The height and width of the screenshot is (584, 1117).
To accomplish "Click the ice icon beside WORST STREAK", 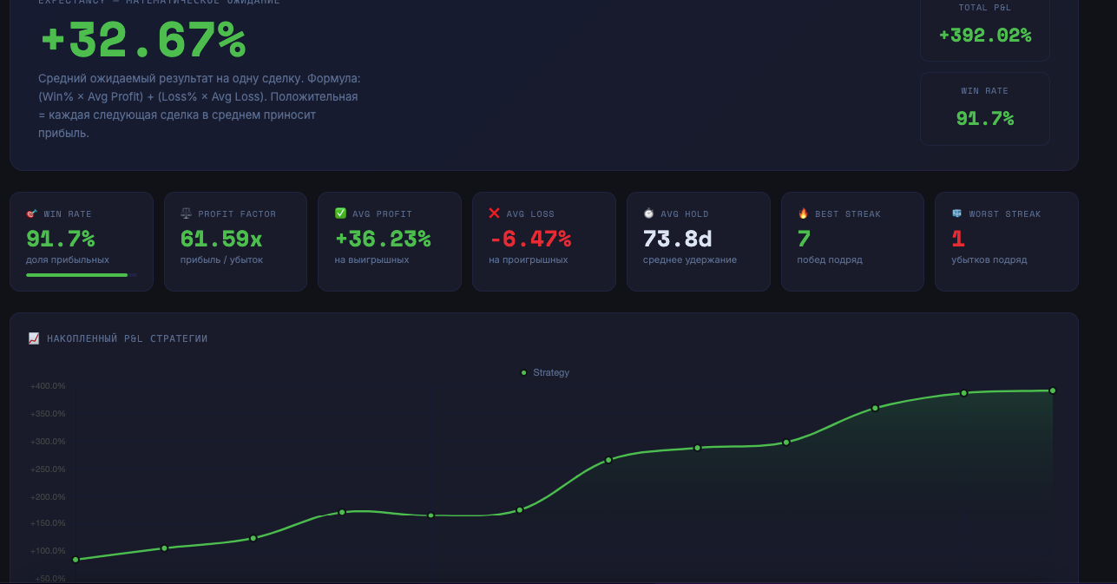I will [x=957, y=213].
